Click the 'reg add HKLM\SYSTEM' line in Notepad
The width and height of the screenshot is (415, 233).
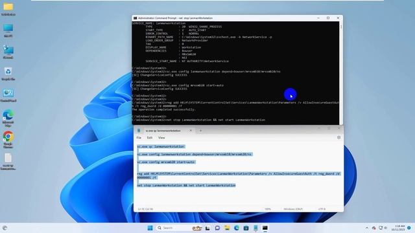pyautogui.click(x=239, y=175)
